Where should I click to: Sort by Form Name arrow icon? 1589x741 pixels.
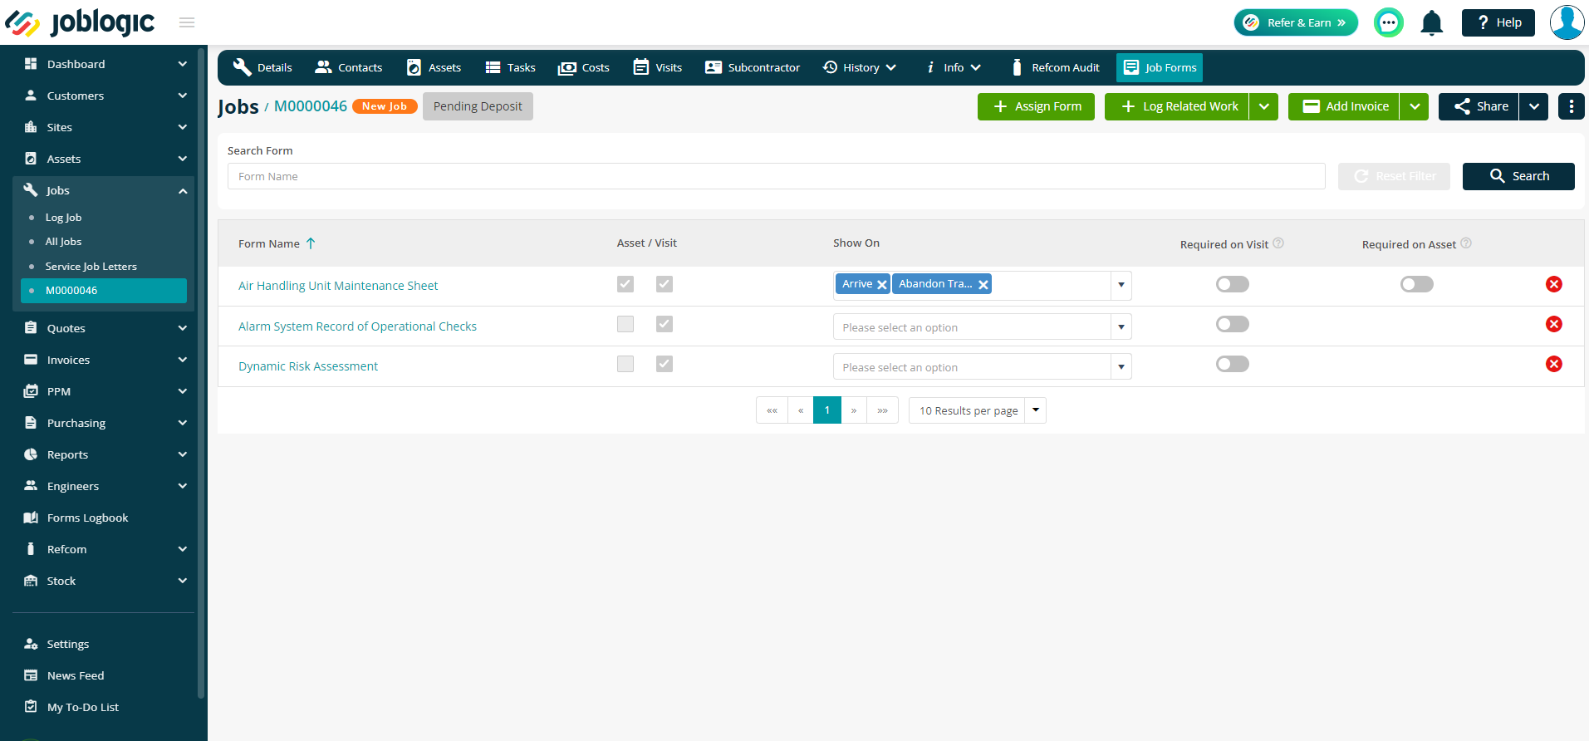311,243
